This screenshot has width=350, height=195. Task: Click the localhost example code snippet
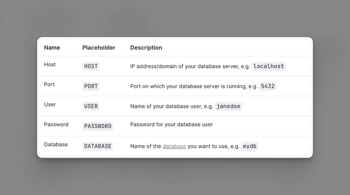click(269, 66)
